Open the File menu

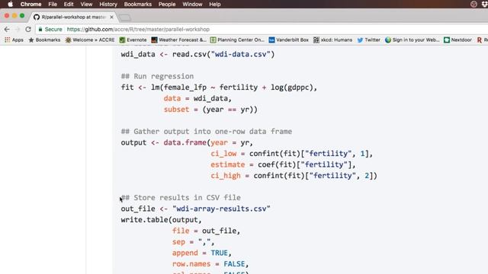(x=53, y=4)
